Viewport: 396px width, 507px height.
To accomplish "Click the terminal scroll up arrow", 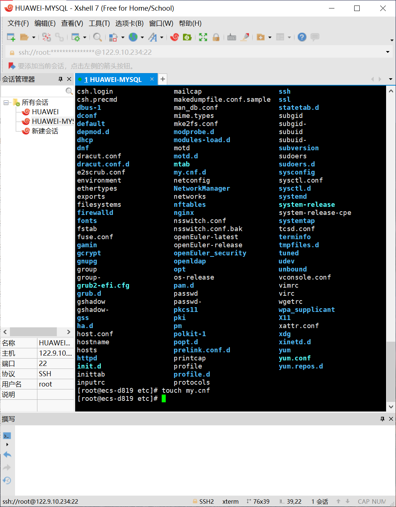I will tap(391, 91).
